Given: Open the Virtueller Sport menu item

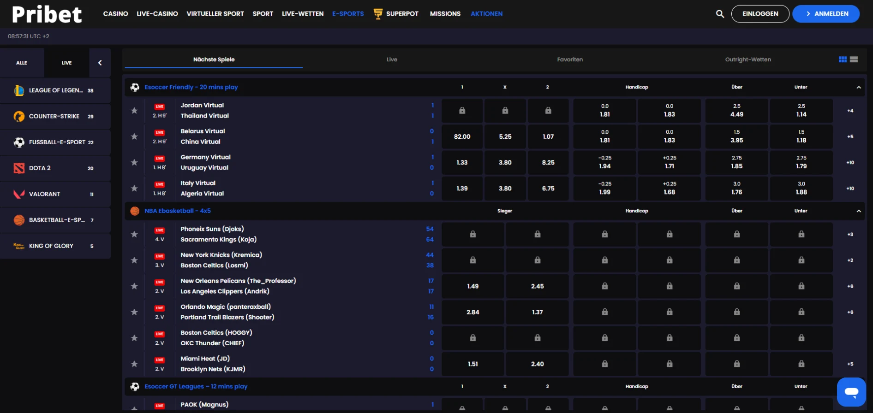Looking at the screenshot, I should [x=215, y=14].
